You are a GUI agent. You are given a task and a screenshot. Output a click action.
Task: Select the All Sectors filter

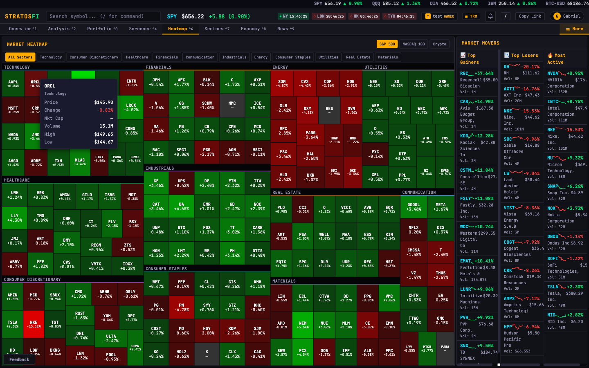pyautogui.click(x=20, y=57)
